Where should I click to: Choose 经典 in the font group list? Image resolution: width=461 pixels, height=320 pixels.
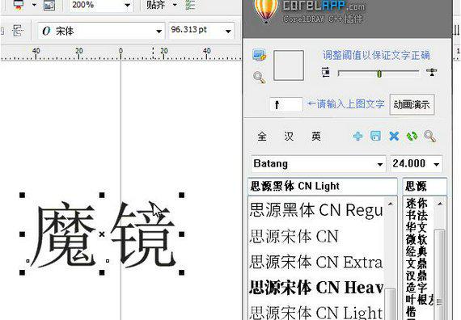click(x=417, y=251)
